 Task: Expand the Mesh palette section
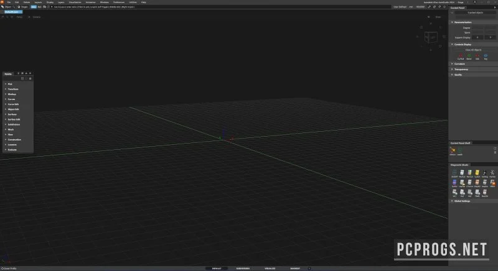point(18,130)
